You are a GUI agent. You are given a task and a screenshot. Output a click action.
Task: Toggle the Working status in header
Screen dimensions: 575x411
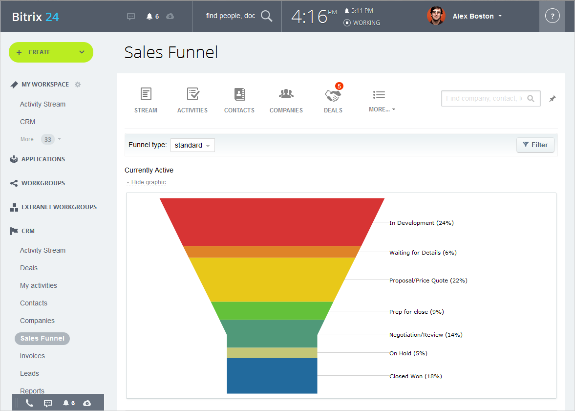[x=362, y=22]
